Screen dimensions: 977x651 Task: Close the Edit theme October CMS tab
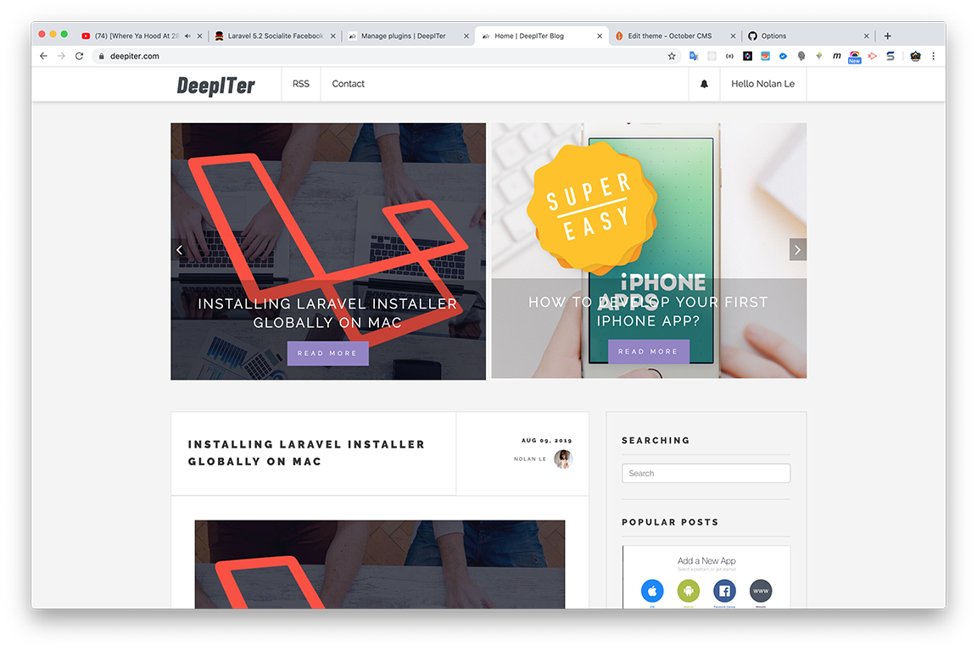point(733,36)
